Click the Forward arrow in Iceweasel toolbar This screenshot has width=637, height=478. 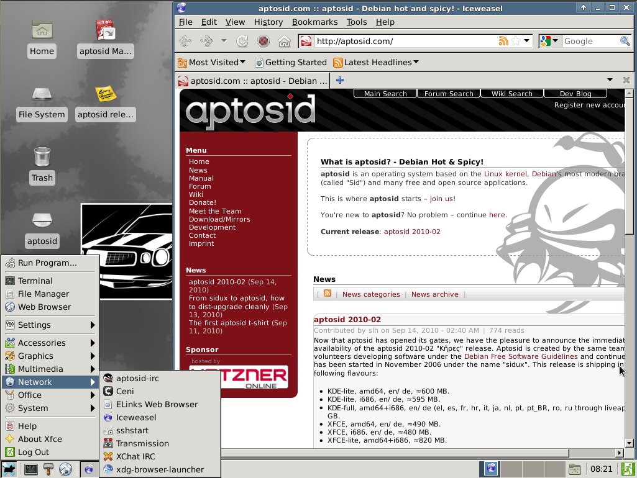(x=206, y=41)
